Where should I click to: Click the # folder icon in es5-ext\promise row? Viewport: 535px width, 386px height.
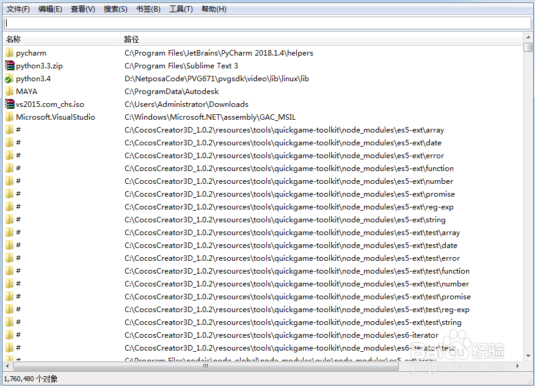(x=10, y=194)
